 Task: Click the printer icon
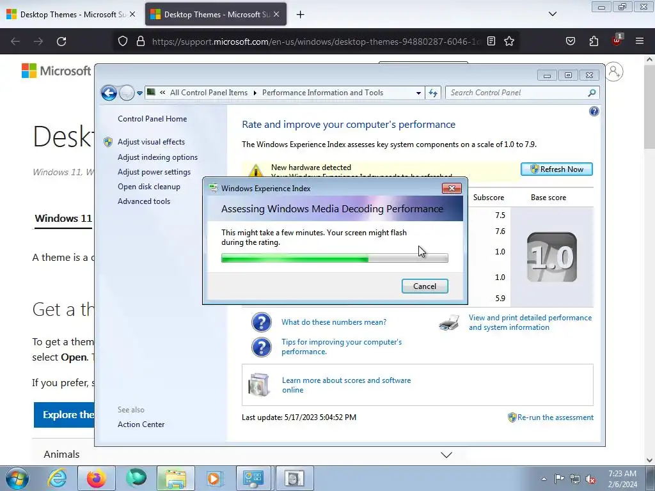(x=449, y=323)
